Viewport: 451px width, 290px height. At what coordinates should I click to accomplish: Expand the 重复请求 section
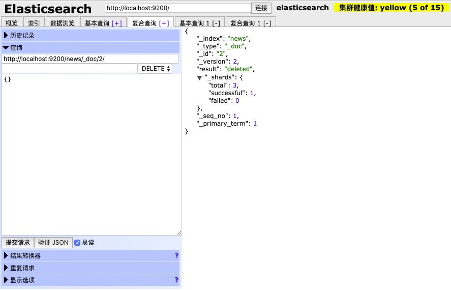91,268
